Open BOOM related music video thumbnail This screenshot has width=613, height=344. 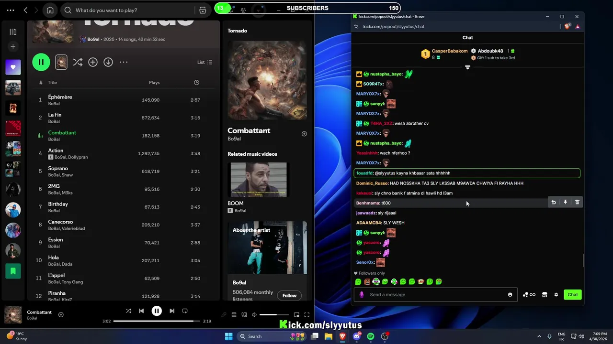point(259,180)
